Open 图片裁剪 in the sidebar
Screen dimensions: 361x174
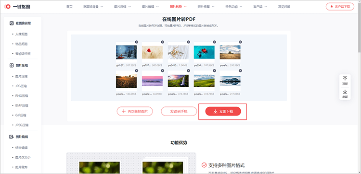click(x=21, y=167)
